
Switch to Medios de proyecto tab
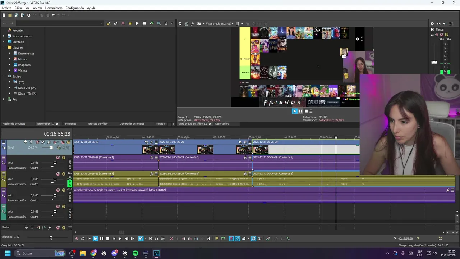(14, 124)
